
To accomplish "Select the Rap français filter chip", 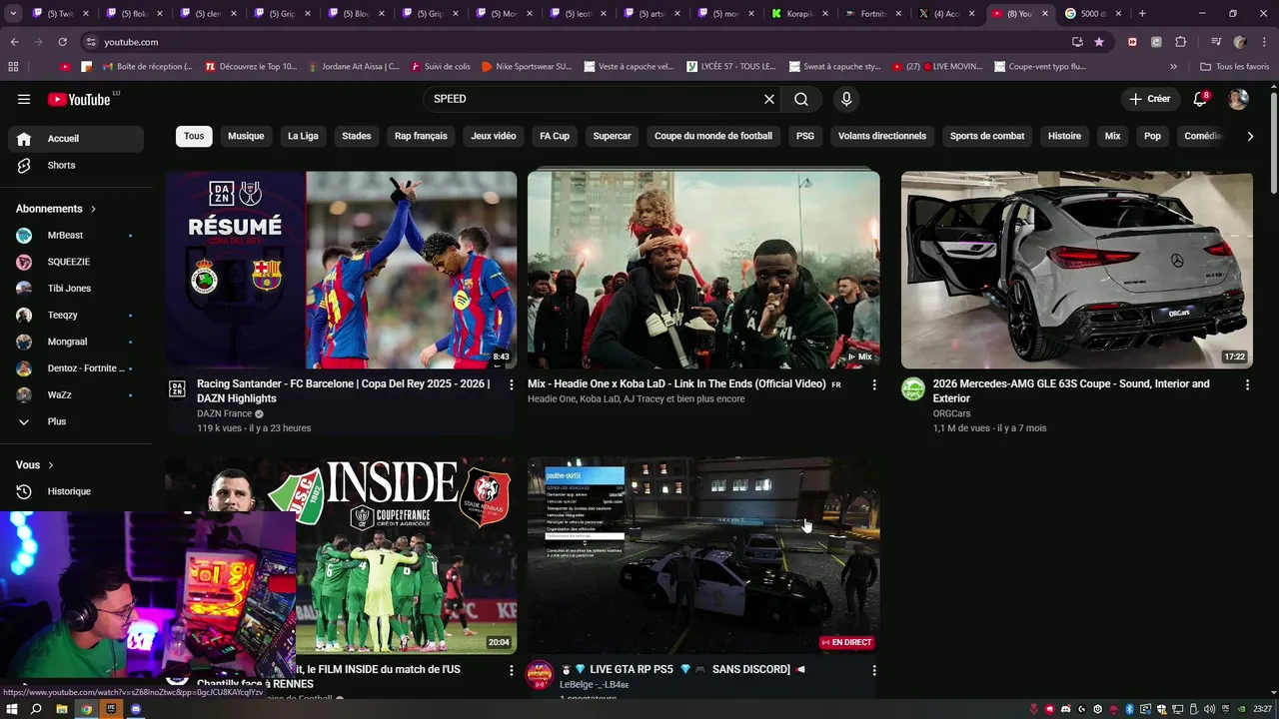I will (421, 136).
